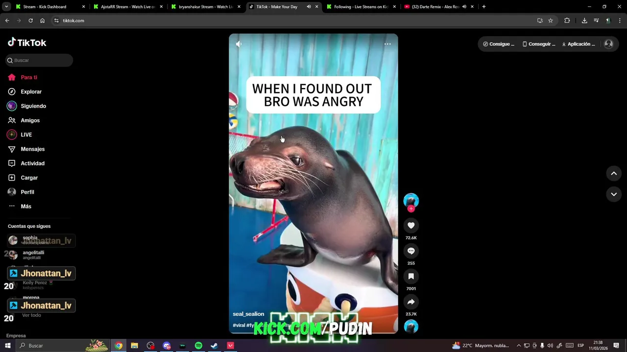Screen dimensions: 627x352
Task: Open the sophia followed account
Action: point(29,240)
